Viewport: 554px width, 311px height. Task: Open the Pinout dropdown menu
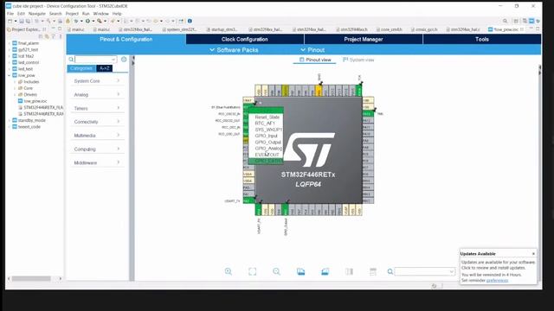click(312, 50)
